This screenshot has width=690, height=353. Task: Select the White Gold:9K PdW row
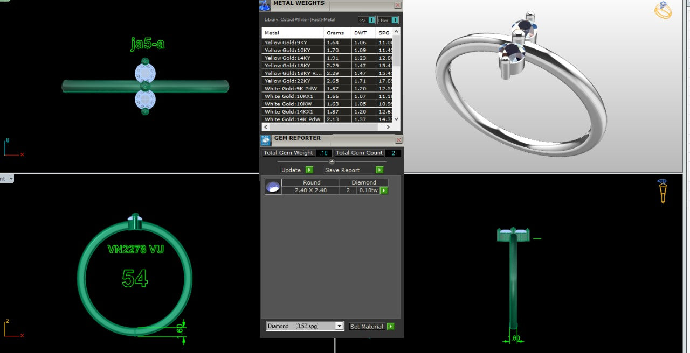[327, 88]
